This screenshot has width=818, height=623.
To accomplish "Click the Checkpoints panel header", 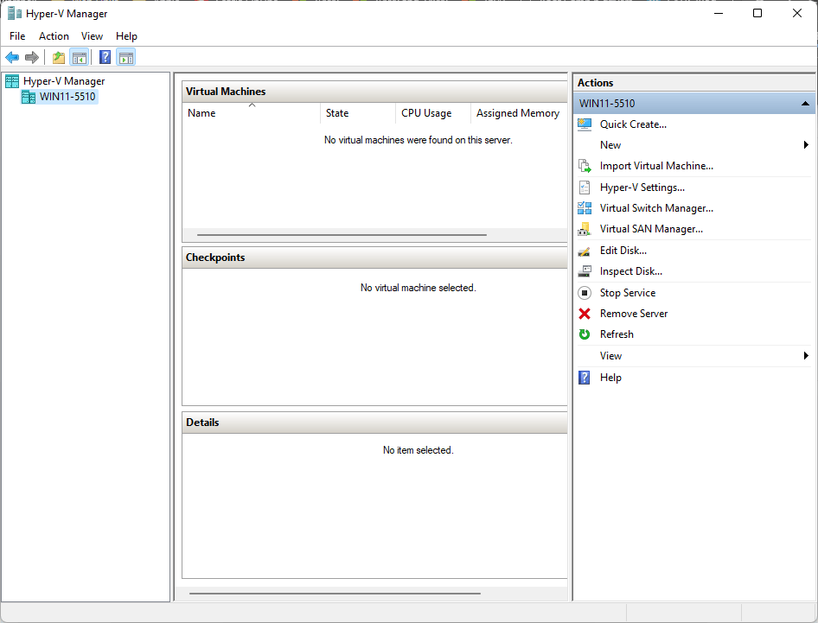I will [x=374, y=257].
